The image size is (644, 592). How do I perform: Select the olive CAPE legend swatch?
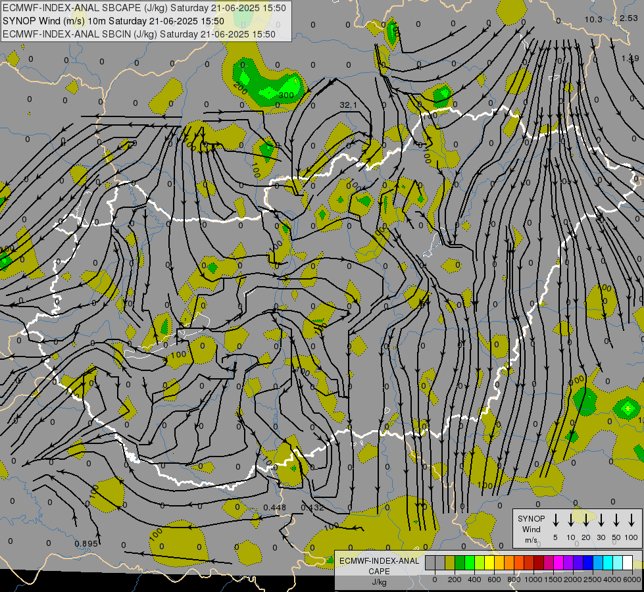point(450,562)
